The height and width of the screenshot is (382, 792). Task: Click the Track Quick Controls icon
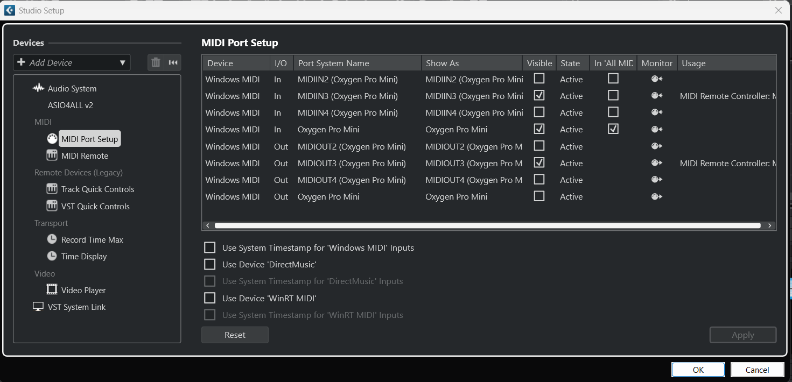coord(52,189)
